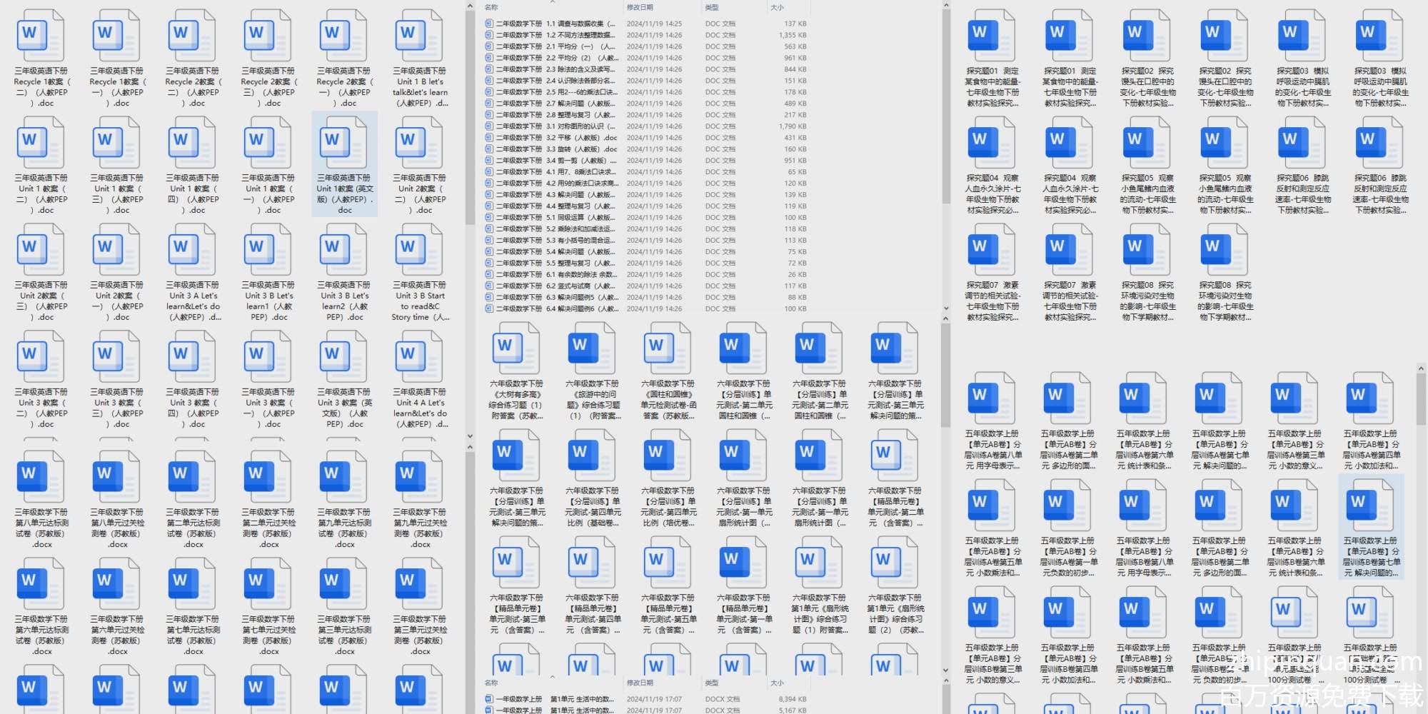Image resolution: width=1428 pixels, height=714 pixels.
Task: Click 名称 header of the 一年级数学上册 list
Action: pyautogui.click(x=492, y=683)
